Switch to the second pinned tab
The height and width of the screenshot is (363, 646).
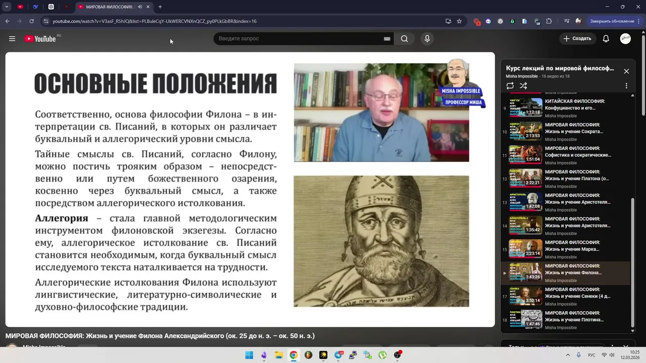35,7
